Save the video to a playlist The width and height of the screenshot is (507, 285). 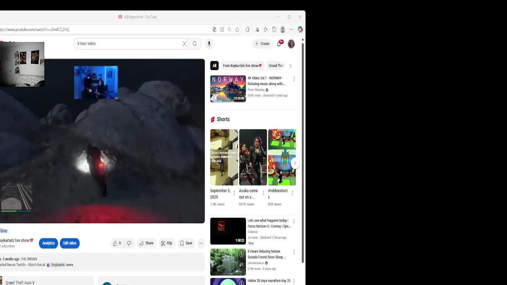186,243
